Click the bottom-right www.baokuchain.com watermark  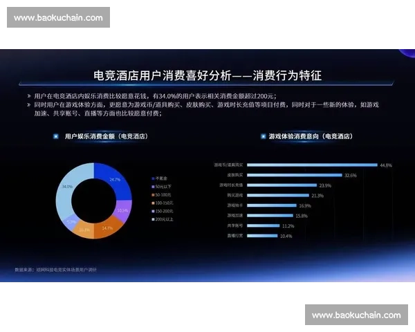(x=356, y=315)
